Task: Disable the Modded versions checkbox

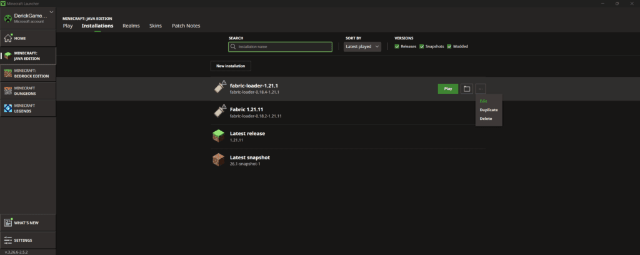Action: [x=449, y=46]
